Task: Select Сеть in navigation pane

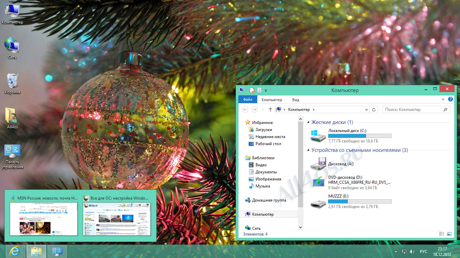Action: click(253, 228)
